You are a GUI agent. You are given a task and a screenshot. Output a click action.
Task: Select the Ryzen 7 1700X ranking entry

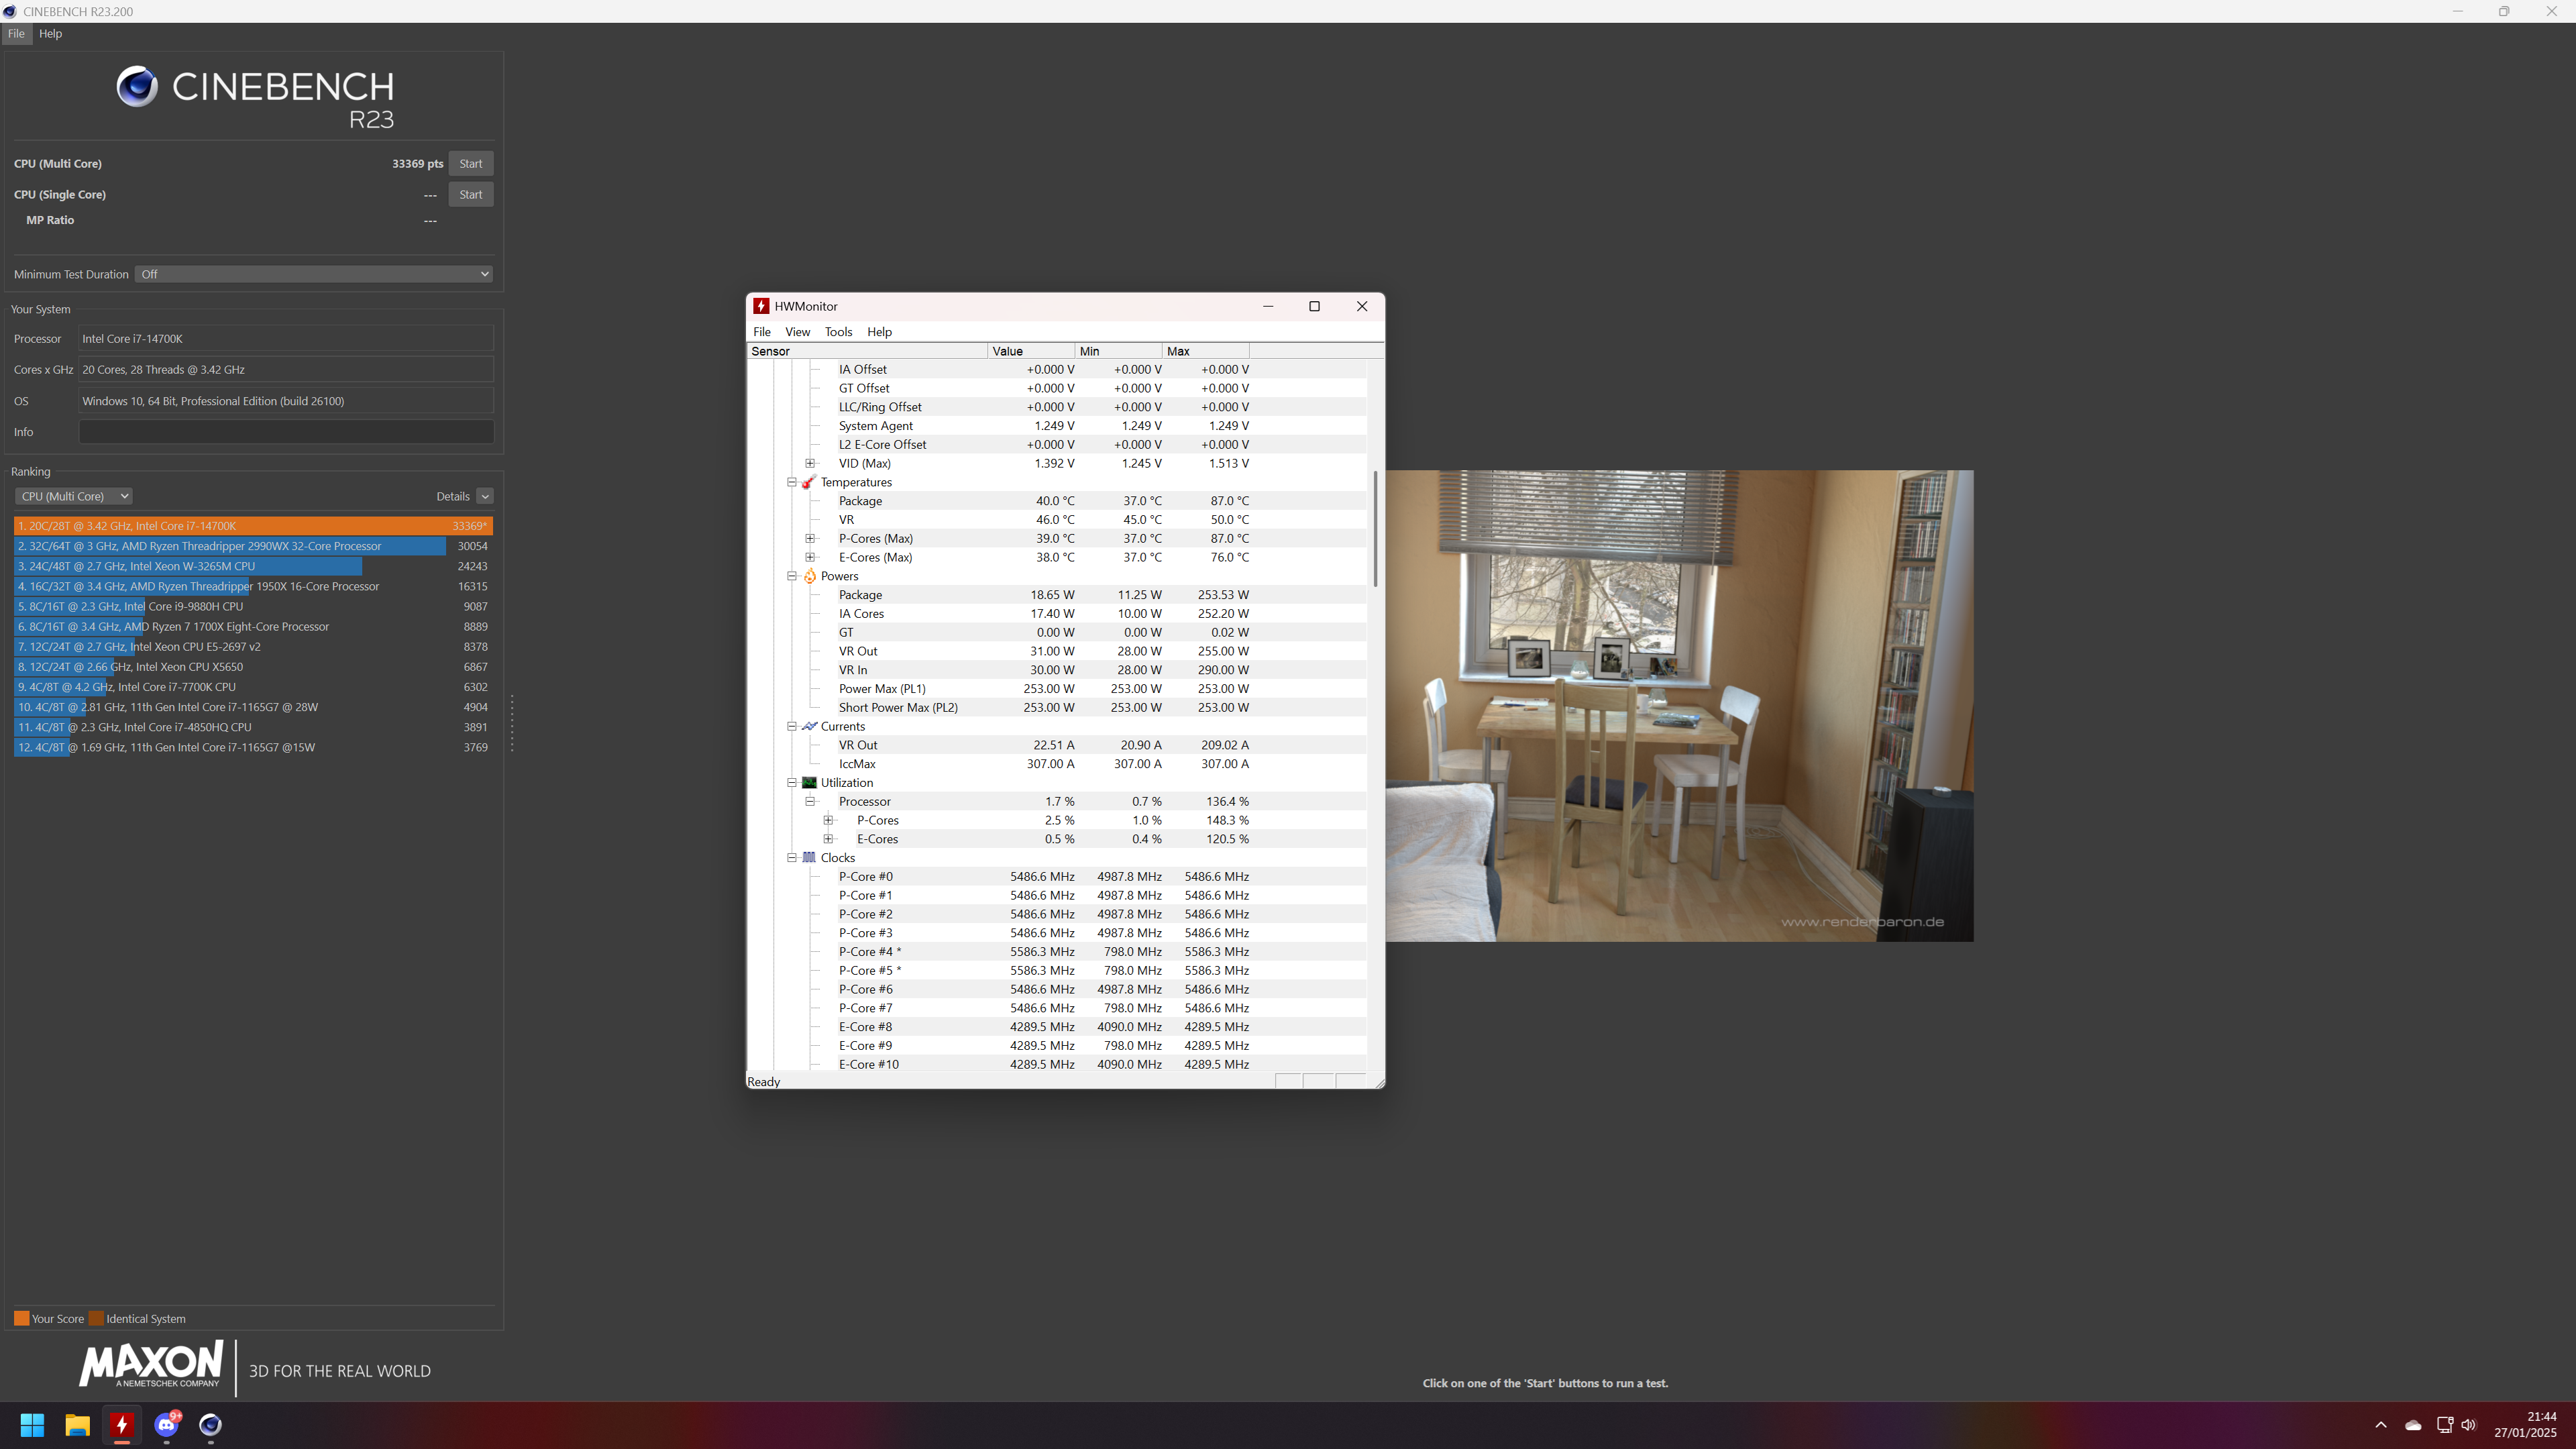tap(253, 627)
